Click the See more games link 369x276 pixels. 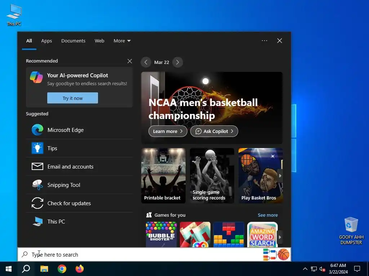click(268, 215)
